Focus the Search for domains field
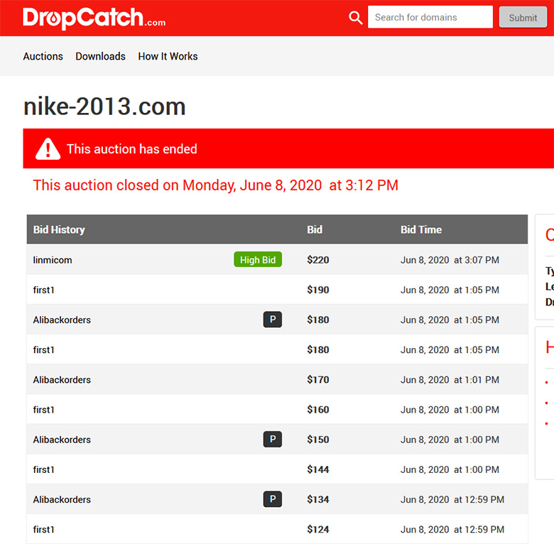The height and width of the screenshot is (544, 554). (x=430, y=17)
